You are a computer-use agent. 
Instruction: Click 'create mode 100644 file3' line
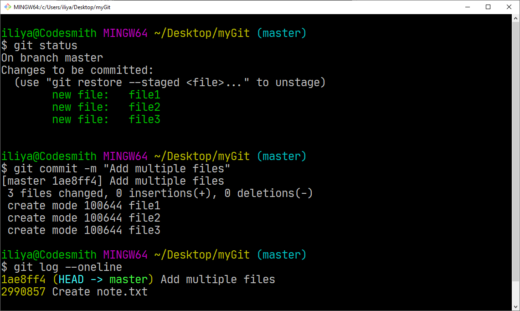coord(84,230)
